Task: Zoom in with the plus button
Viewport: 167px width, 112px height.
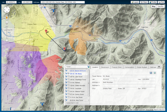Action: click(7, 22)
